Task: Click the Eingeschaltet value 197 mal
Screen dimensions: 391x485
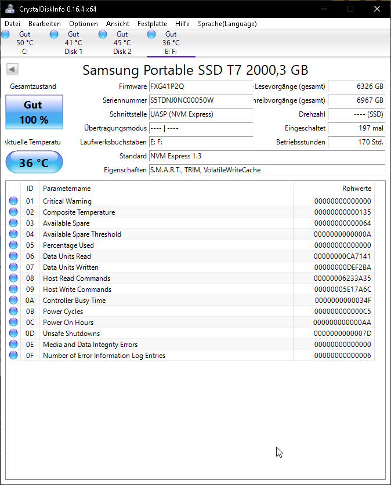Action: click(357, 128)
